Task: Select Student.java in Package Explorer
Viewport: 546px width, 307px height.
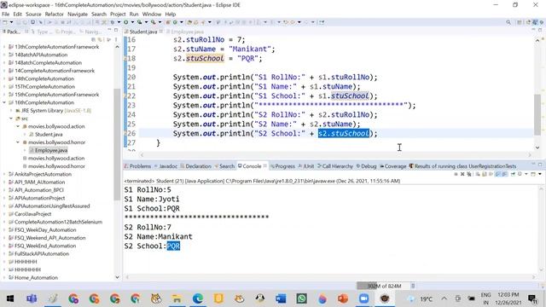Action: pyautogui.click(x=49, y=135)
